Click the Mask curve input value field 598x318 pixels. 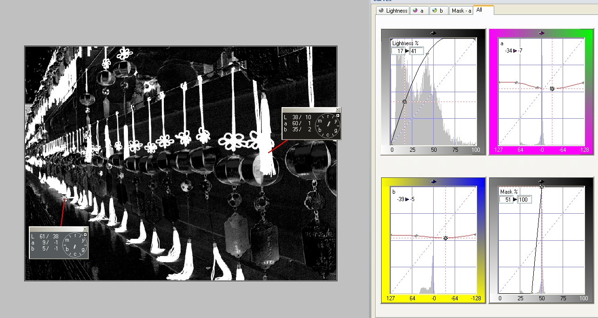click(x=505, y=199)
